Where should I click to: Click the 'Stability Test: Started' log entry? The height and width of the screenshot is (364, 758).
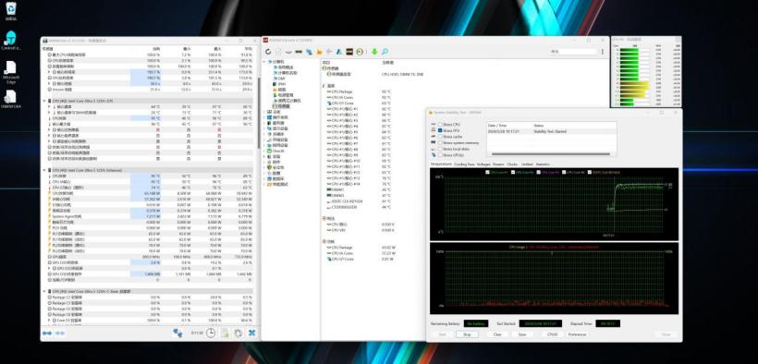[549, 131]
